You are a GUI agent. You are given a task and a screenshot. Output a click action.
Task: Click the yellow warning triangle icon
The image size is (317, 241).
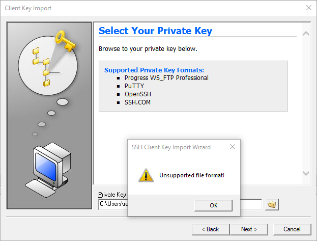tap(146, 175)
